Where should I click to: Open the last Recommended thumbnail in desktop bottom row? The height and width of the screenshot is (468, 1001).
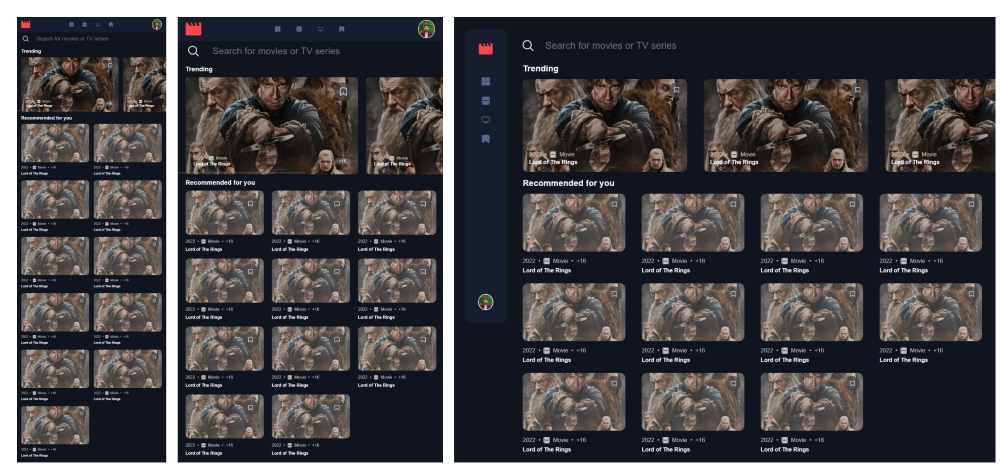point(811,402)
